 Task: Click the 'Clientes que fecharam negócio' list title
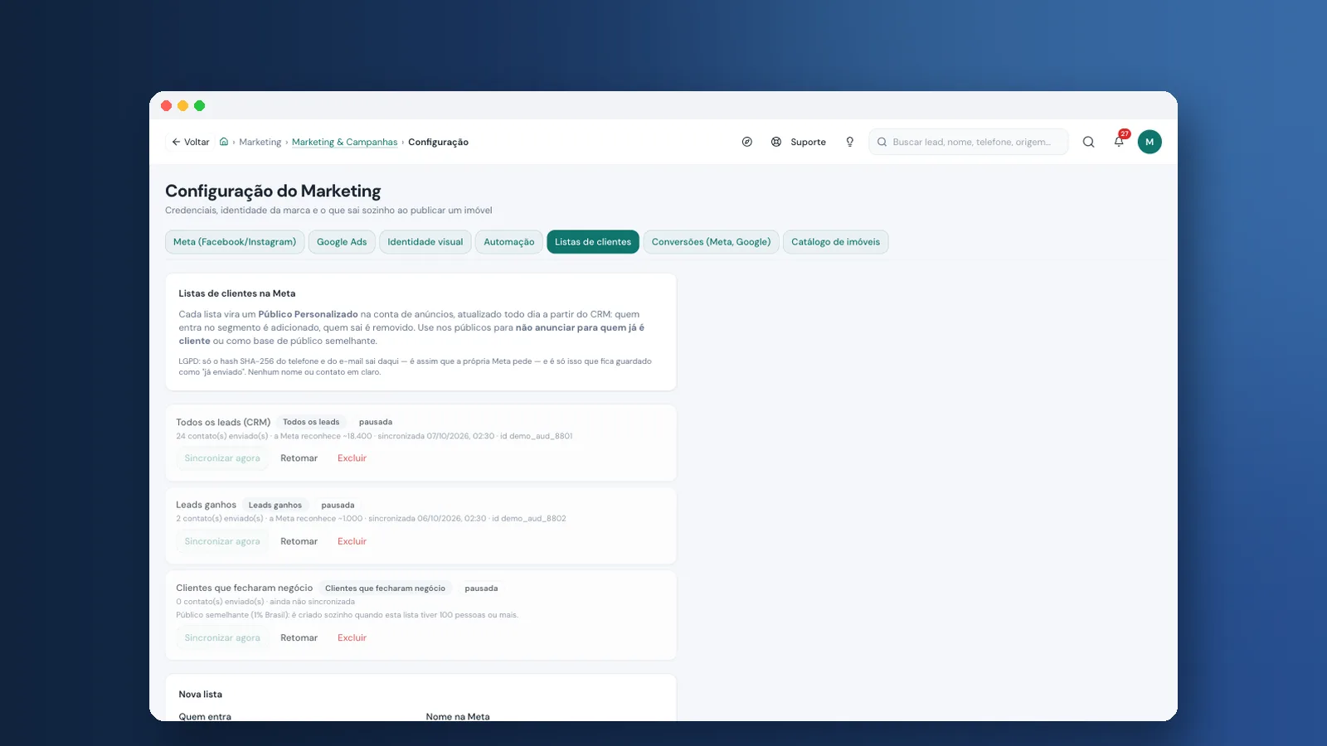pyautogui.click(x=245, y=588)
